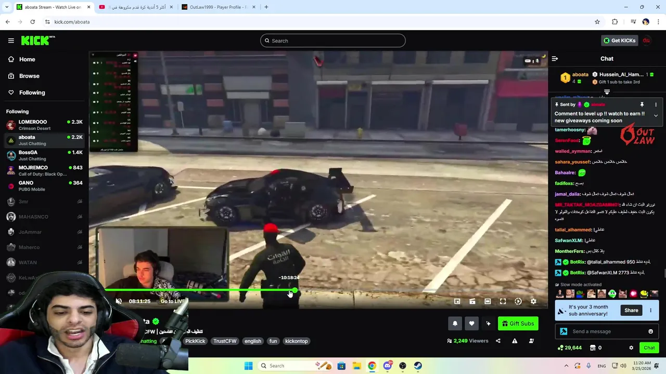Select the TrustCFW tag
Screen dimensions: 666x374
click(225, 341)
